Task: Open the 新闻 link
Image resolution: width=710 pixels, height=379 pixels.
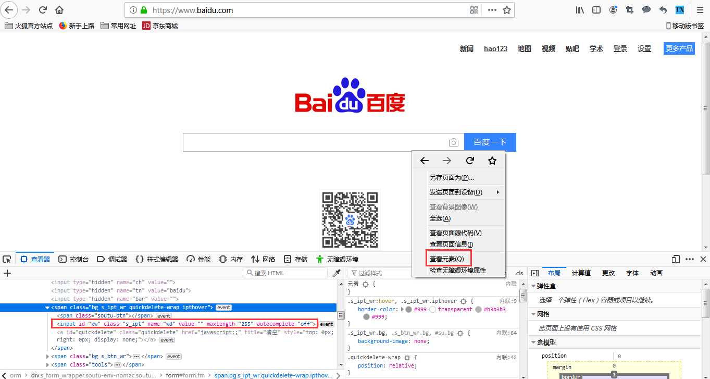Action: coord(467,48)
